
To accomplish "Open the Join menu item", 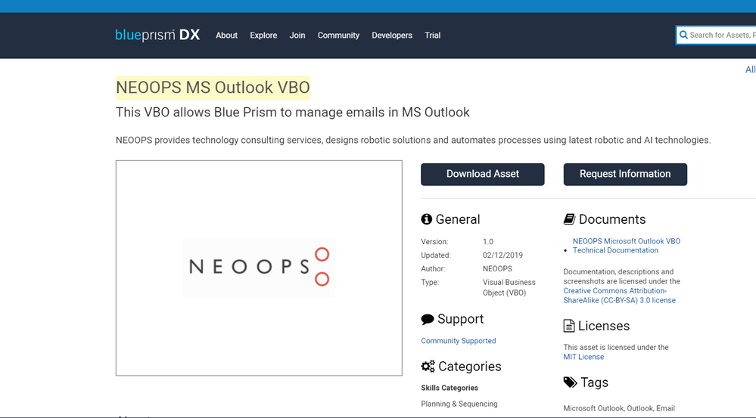I will click(297, 36).
